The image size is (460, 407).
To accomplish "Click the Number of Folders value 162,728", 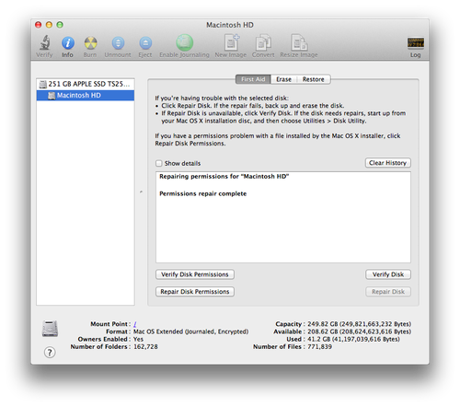I will 145,347.
